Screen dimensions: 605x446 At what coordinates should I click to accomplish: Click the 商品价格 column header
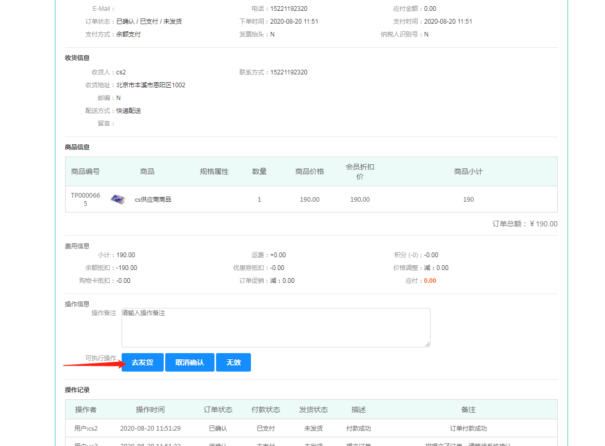coord(309,171)
